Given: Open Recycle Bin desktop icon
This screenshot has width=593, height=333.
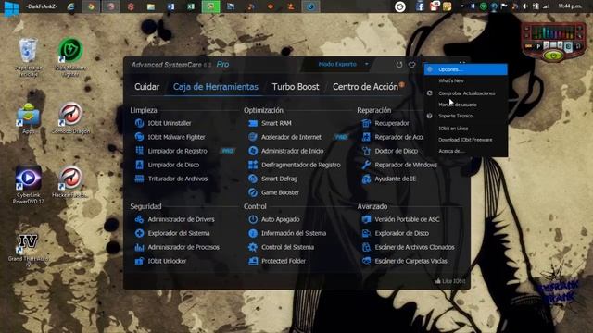Looking at the screenshot, I should point(29,56).
